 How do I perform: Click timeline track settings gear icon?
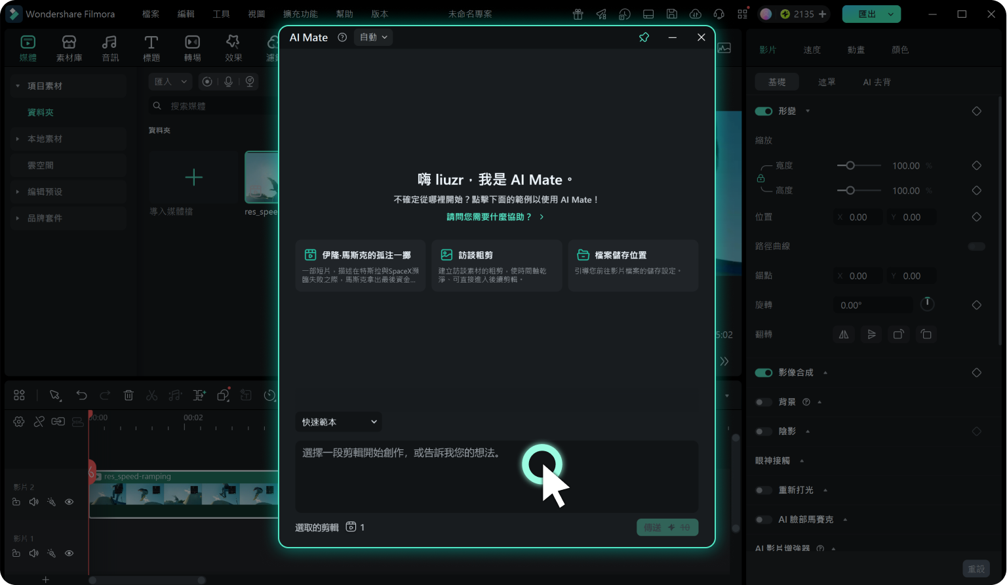pos(19,422)
